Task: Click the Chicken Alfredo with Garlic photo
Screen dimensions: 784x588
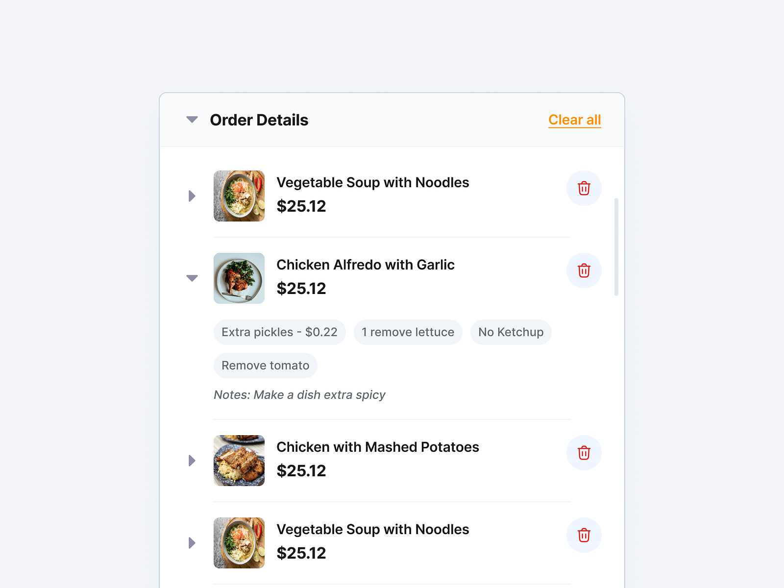Action: coord(239,278)
